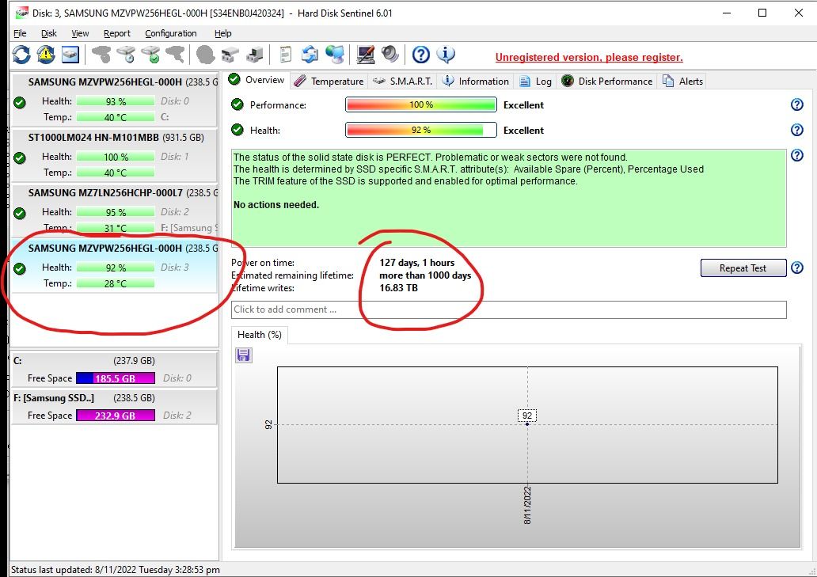817x577 pixels.
Task: Click the speaker sound toolbar icon
Action: coord(389,54)
